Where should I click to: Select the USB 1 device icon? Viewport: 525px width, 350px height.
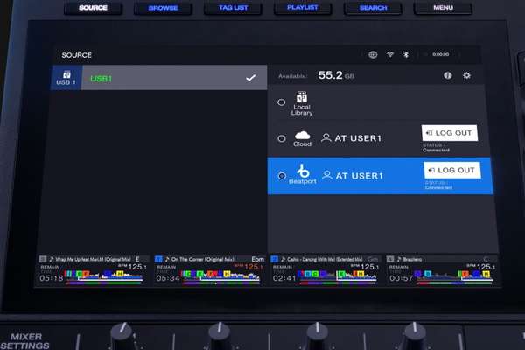(66, 78)
